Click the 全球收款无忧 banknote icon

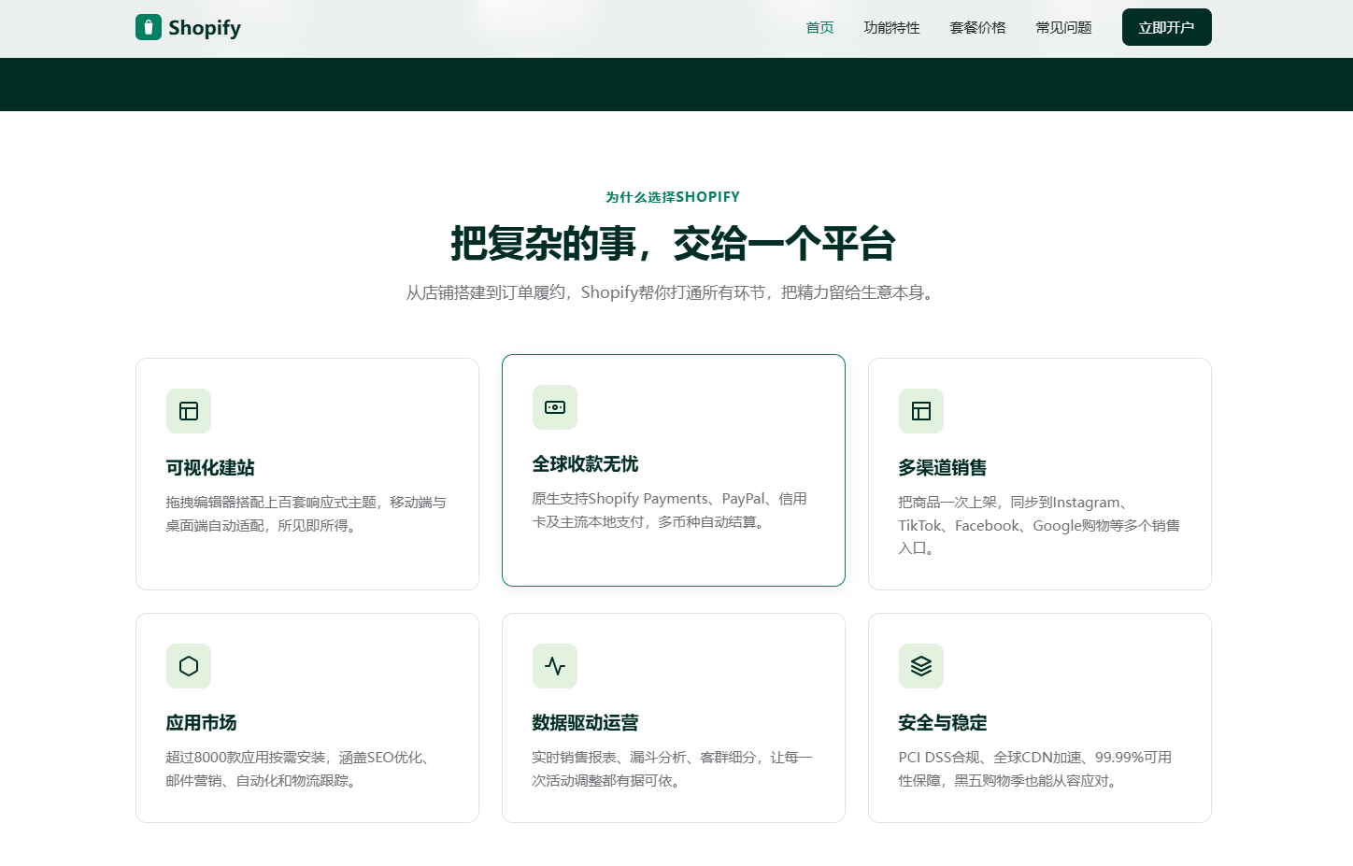pos(555,407)
